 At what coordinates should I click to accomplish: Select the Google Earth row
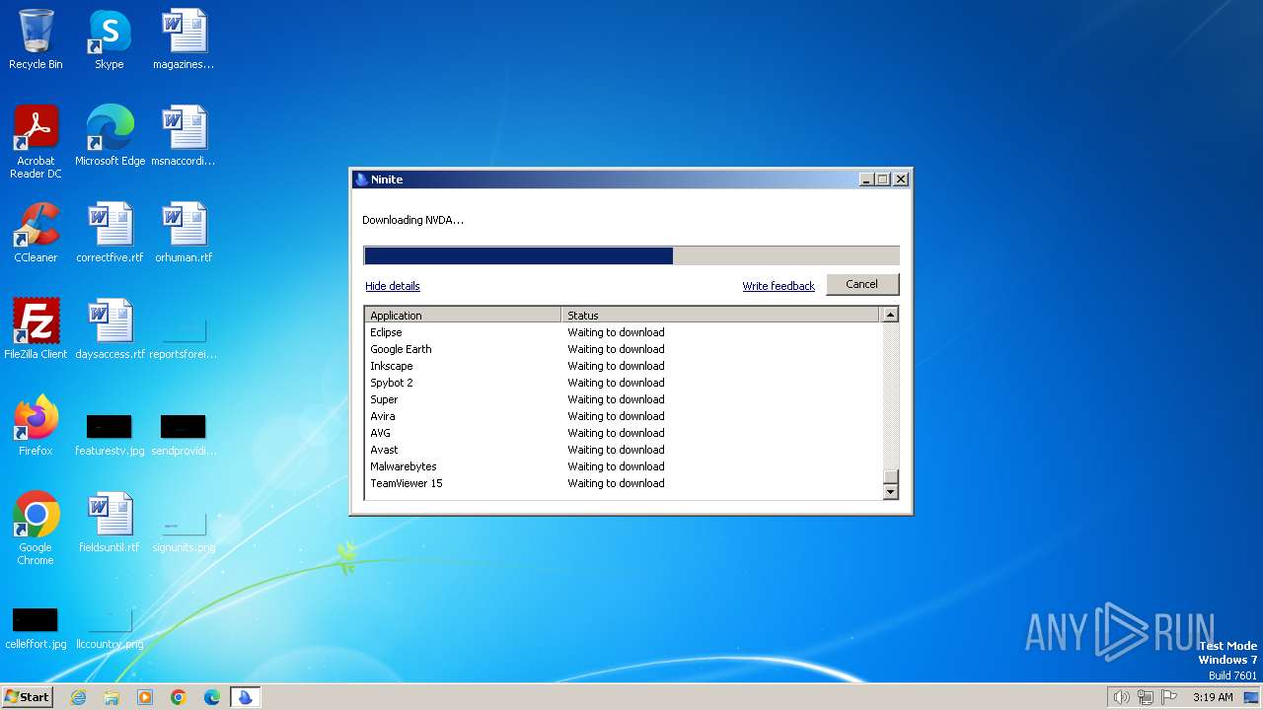623,349
